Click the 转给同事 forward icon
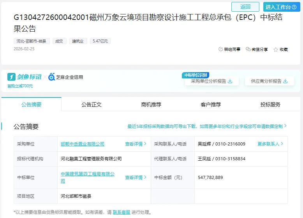This screenshot has width=303, height=218. pyautogui.click(x=221, y=50)
